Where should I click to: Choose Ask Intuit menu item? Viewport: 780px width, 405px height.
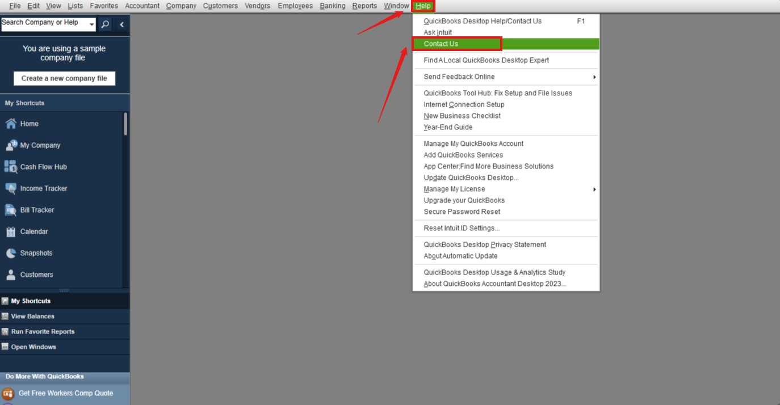[506, 32]
